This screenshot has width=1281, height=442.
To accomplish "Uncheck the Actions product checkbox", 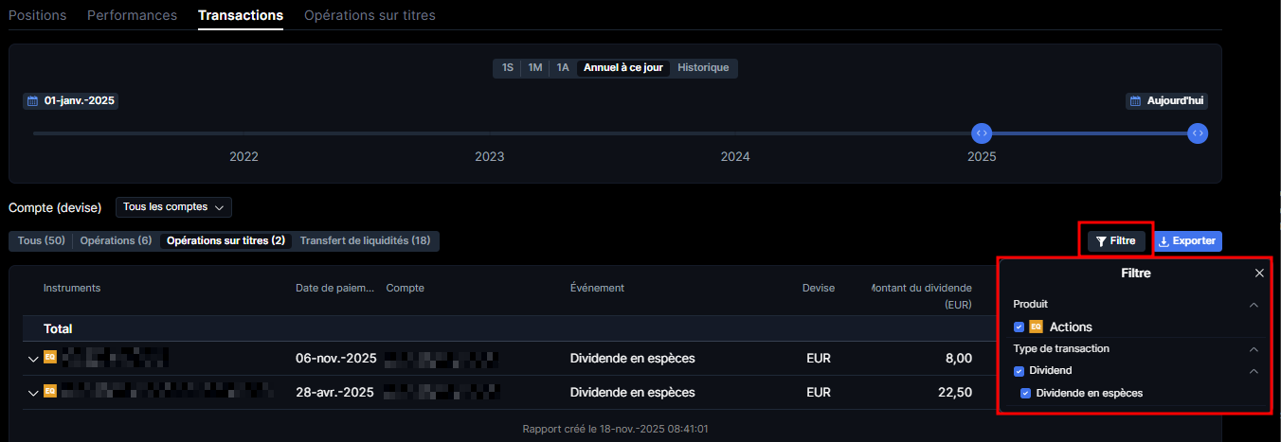I will pos(1019,327).
